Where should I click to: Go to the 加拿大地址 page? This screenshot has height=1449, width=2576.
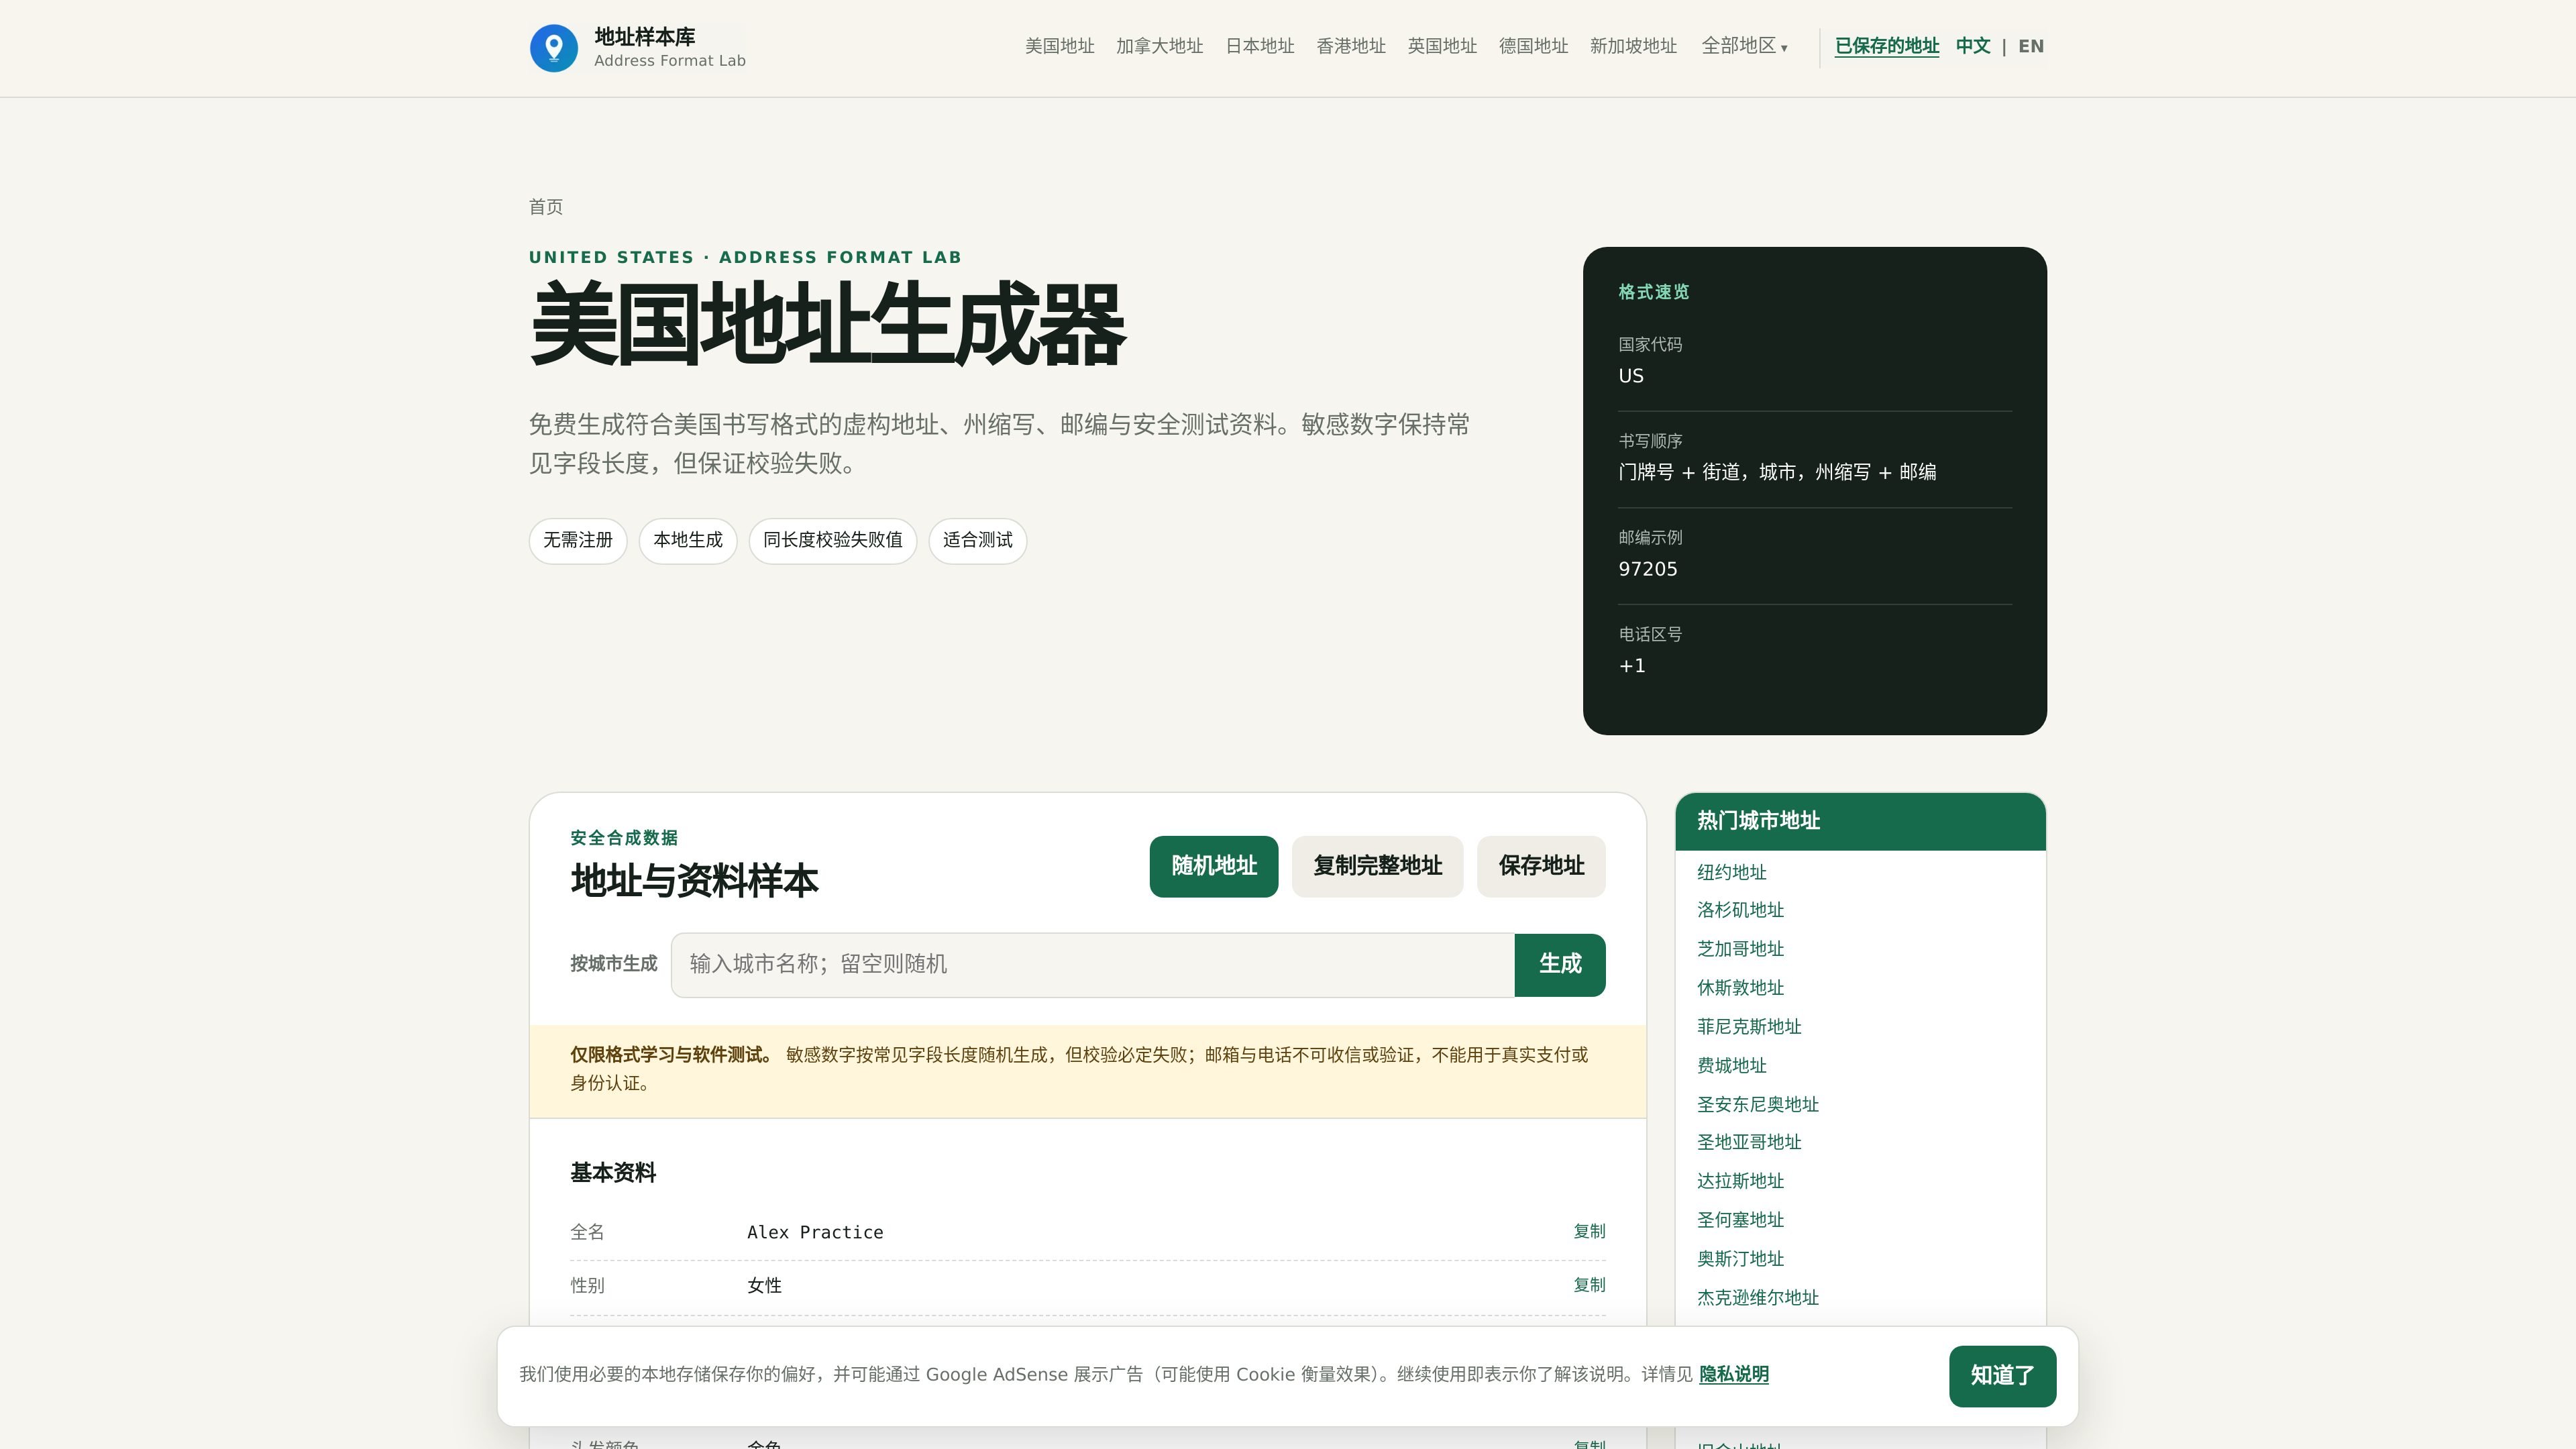tap(1159, 46)
